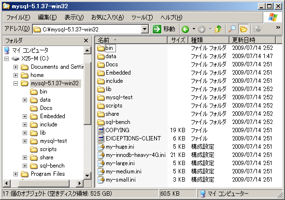Image resolution: width=285 pixels, height=200 pixels.
Task: Open the address bar dropdown arrow
Action: click(x=145, y=29)
